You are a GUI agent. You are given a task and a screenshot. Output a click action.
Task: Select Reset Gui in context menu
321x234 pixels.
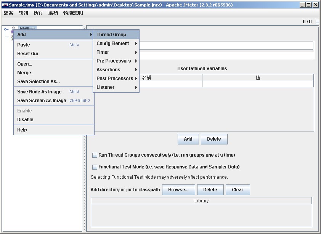pos(54,54)
